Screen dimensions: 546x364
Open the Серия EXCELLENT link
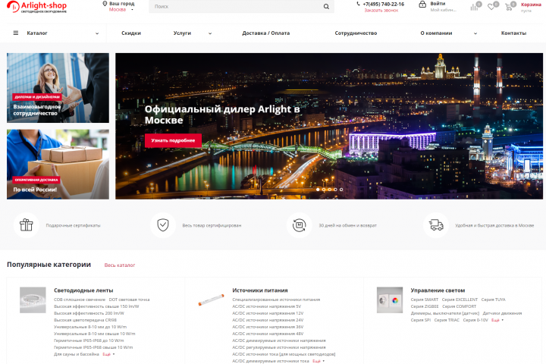[460, 300]
